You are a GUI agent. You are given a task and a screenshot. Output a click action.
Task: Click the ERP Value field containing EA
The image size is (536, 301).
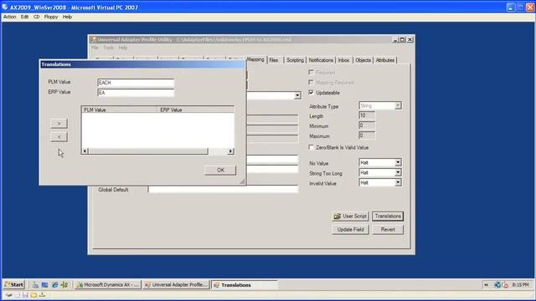click(136, 93)
